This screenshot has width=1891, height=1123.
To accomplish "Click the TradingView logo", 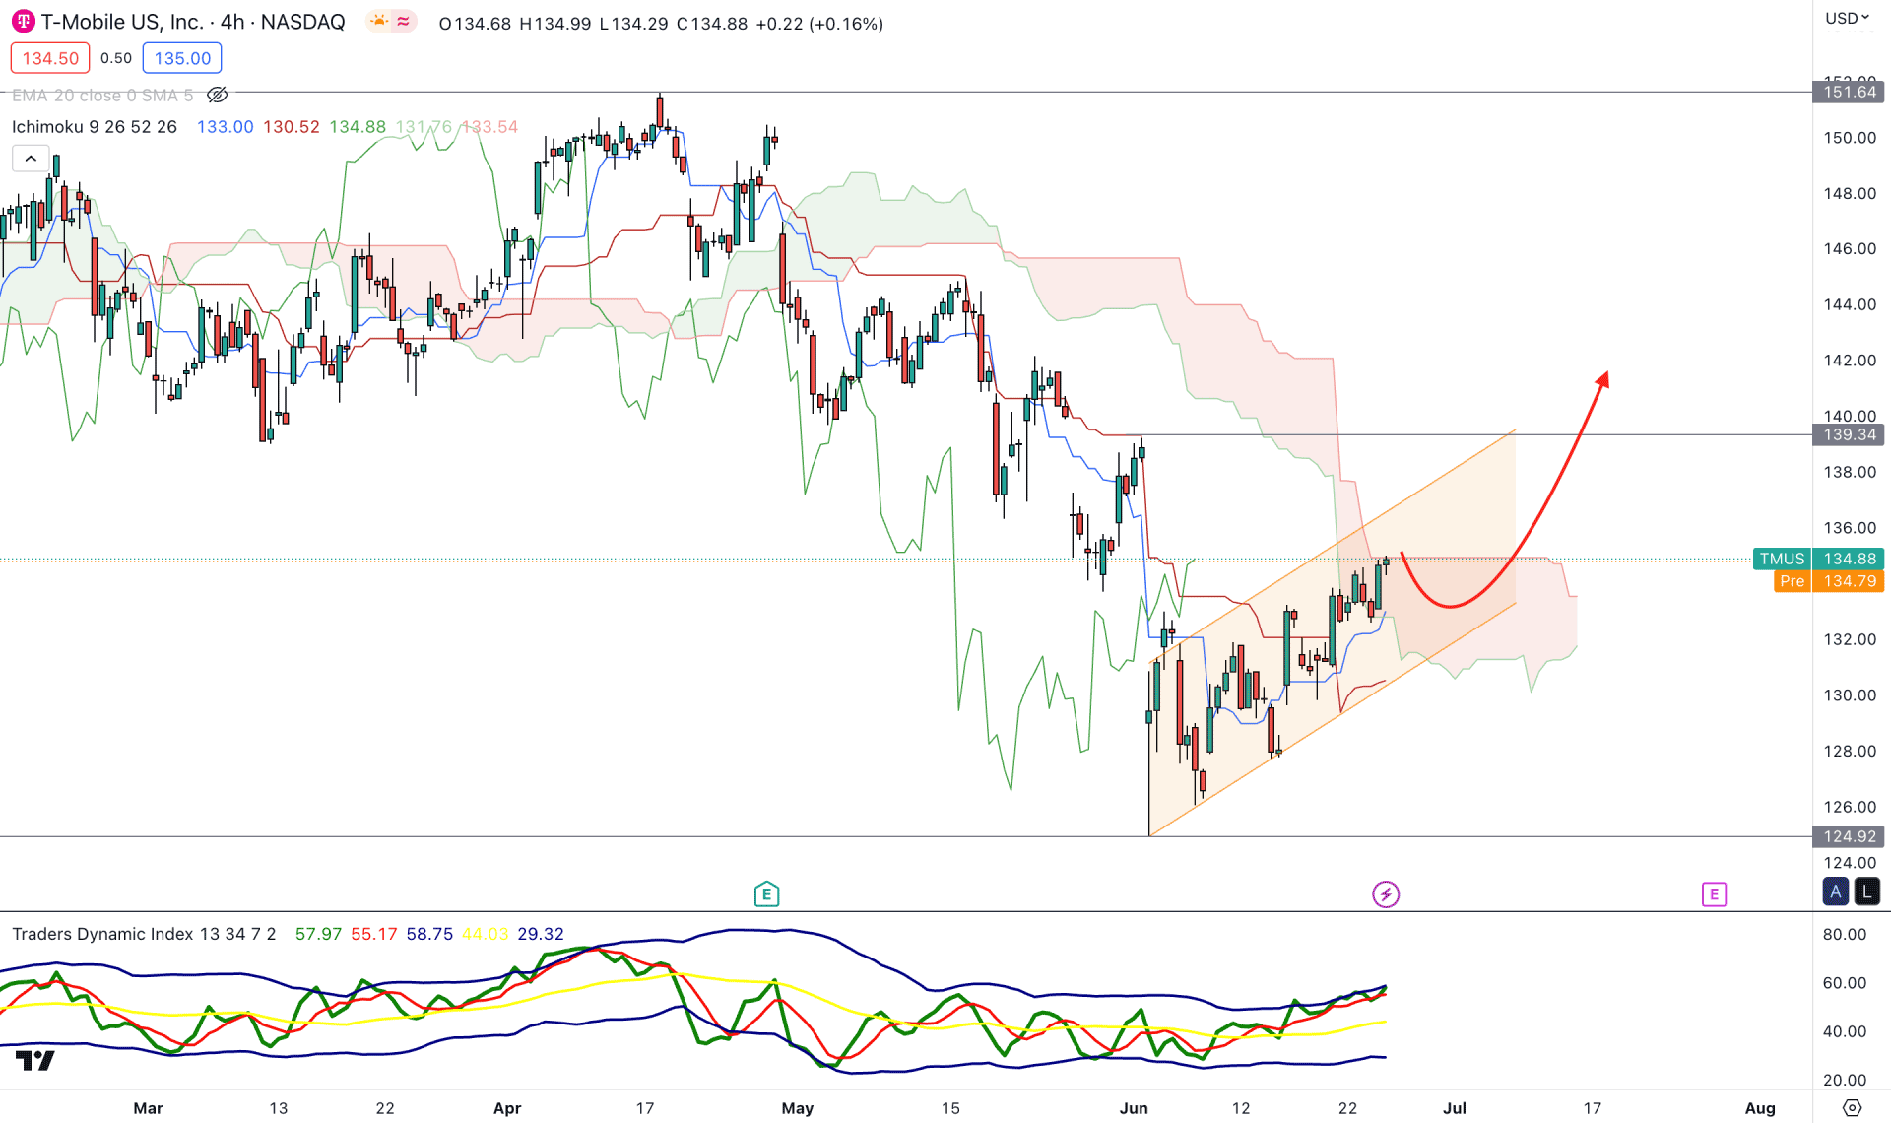I will [x=35, y=1061].
